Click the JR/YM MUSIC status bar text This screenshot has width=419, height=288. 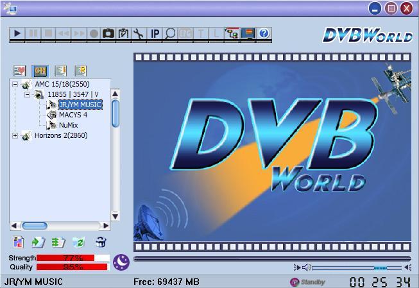33,282
